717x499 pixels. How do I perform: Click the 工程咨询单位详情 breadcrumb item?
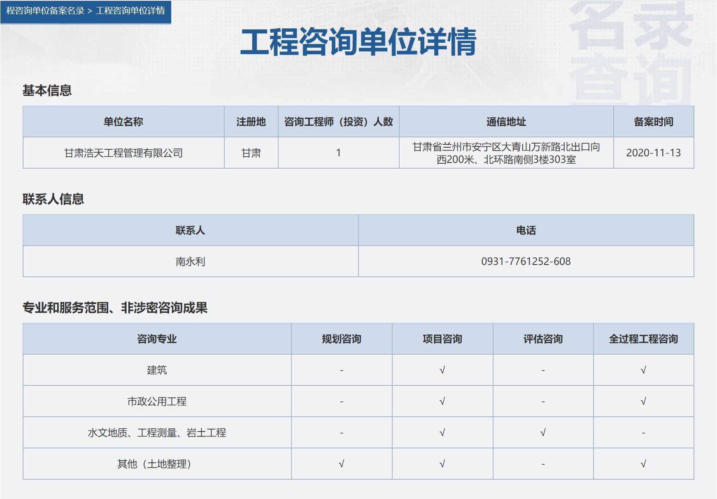click(x=130, y=11)
